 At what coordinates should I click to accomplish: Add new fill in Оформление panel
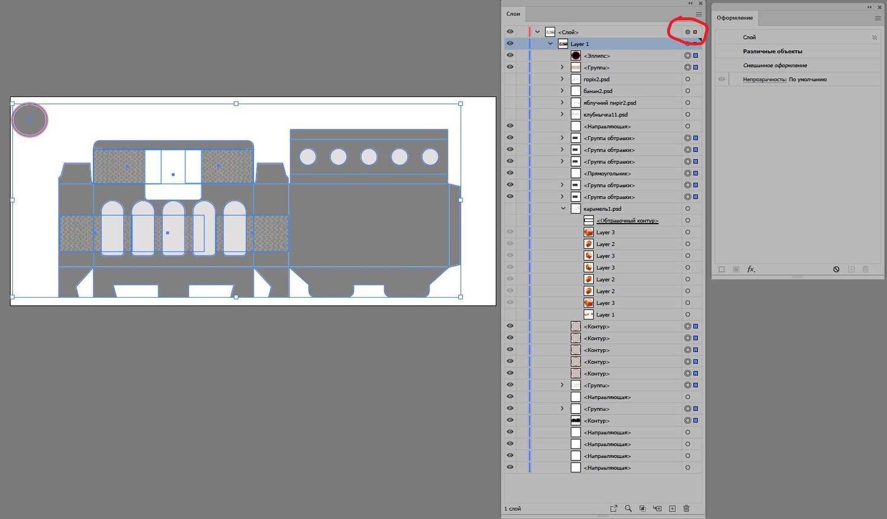tap(736, 269)
